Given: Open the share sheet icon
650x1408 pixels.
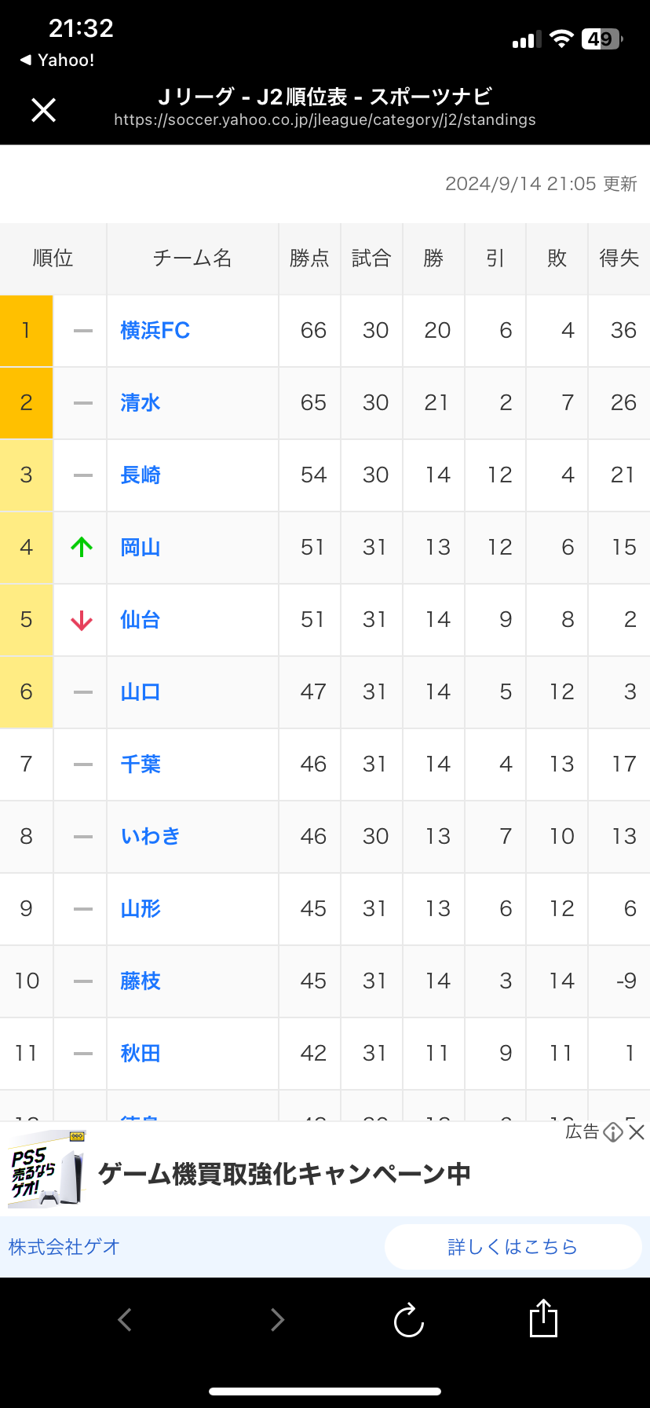Looking at the screenshot, I should 543,1318.
